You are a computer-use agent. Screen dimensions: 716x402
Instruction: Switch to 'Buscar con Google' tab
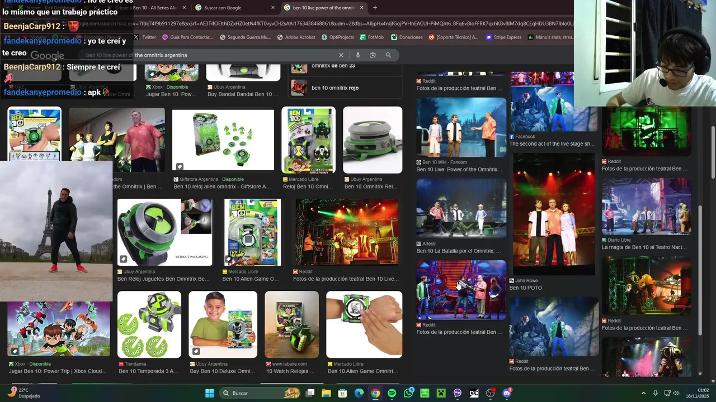[x=235, y=8]
